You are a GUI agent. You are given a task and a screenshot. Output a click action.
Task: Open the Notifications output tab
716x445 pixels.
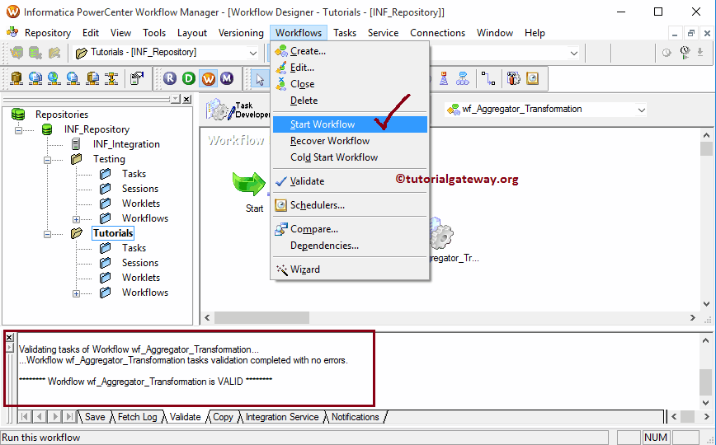(355, 417)
